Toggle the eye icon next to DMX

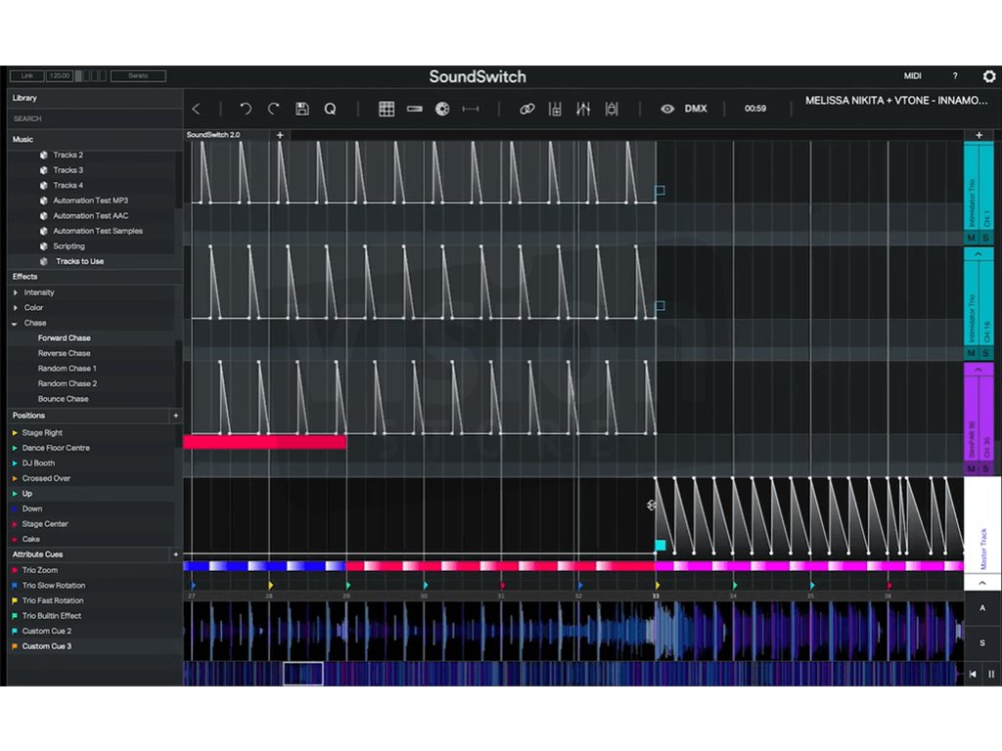667,109
